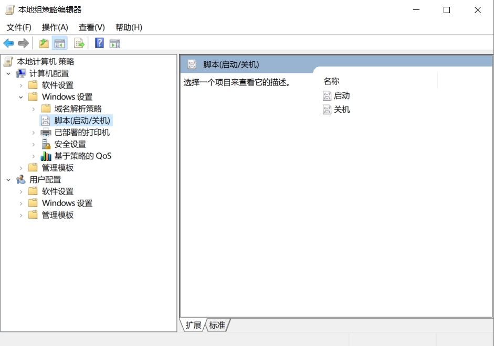Open the 帮助(H) menu
The height and width of the screenshot is (346, 494).
point(129,27)
